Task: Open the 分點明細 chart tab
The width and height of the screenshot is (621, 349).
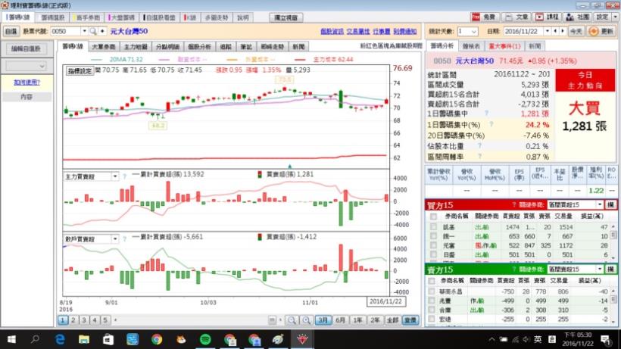Action: (x=167, y=47)
